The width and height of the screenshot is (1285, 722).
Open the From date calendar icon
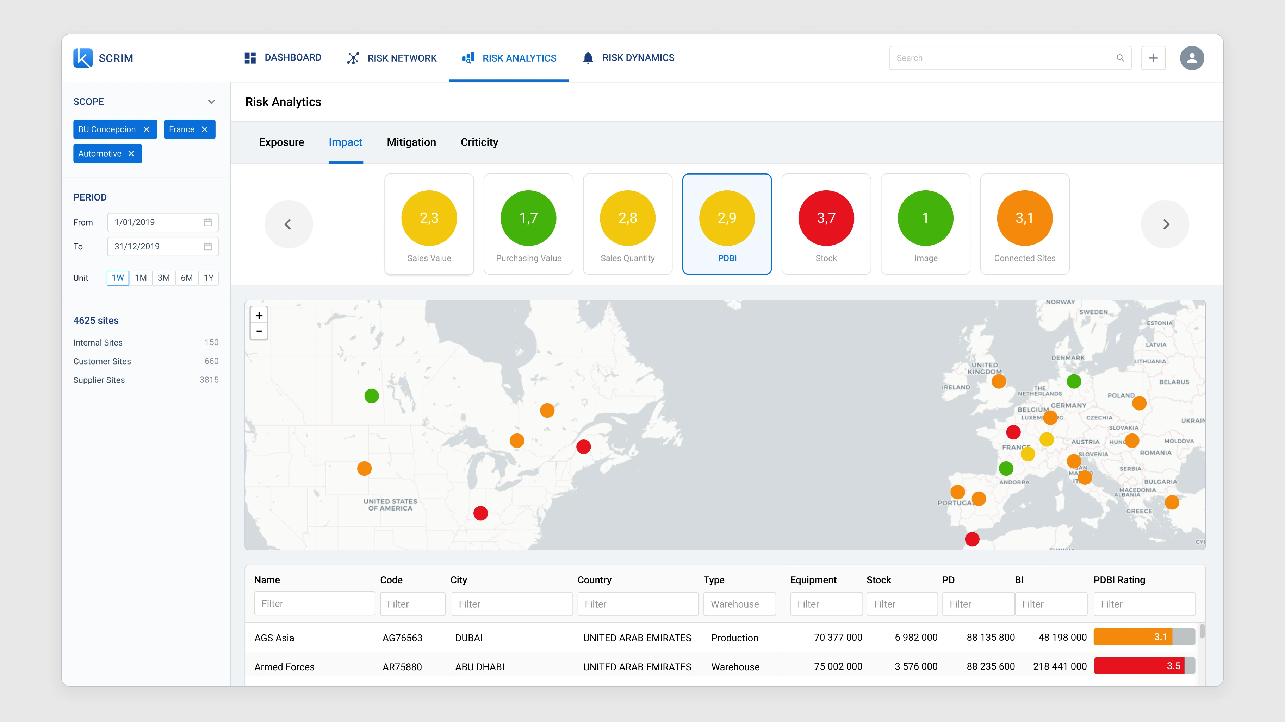207,222
